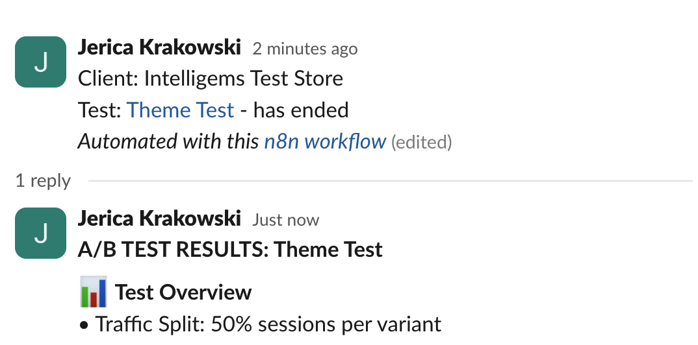Click the "Automated with this" italic text
Viewport: 698px width, 345px height.
coord(168,141)
